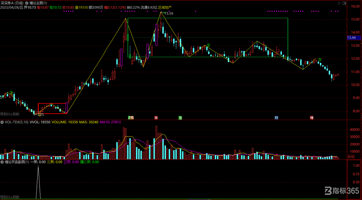362x200 pixels.
Task: Expand the 缠论主图 indicator dropdown arrow
Action: pyautogui.click(x=27, y=3)
